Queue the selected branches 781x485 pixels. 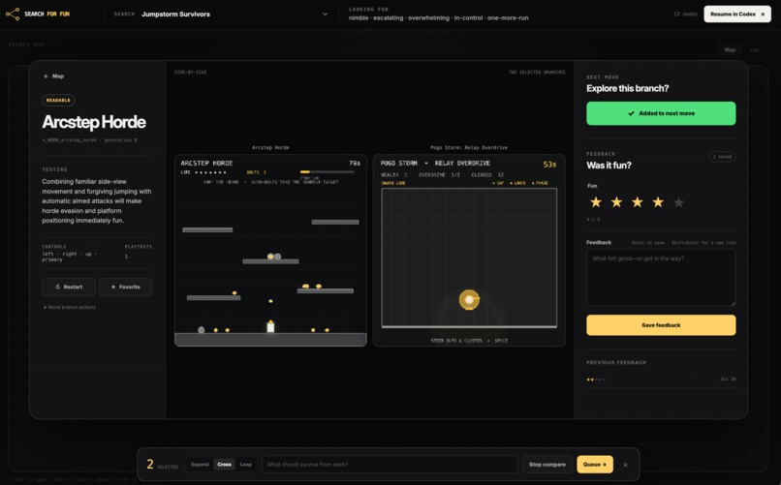tap(595, 465)
